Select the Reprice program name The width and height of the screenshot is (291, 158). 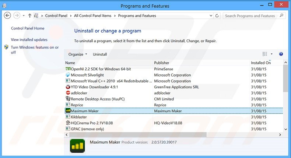pos(77,105)
